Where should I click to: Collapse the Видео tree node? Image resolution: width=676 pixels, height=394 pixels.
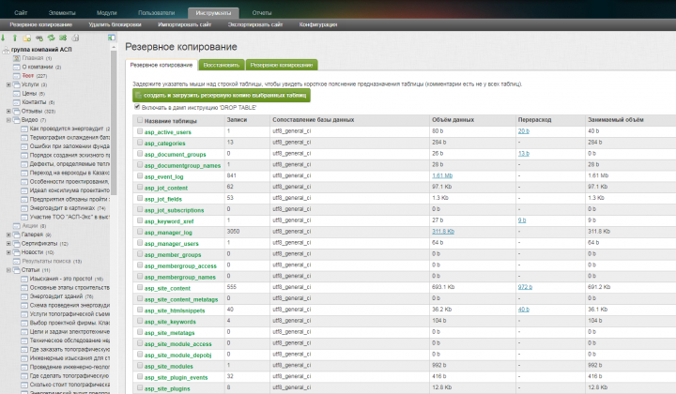click(8, 120)
